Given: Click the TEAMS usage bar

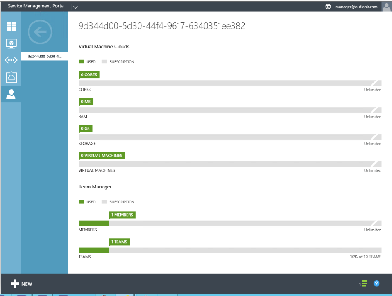Looking at the screenshot, I should [x=230, y=250].
